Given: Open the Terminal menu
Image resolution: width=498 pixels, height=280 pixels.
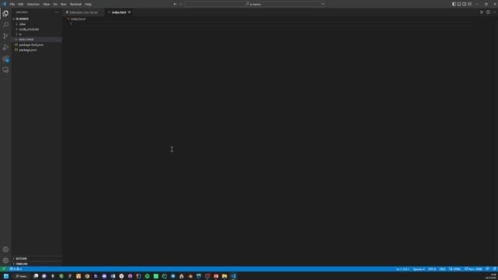Looking at the screenshot, I should tap(75, 4).
